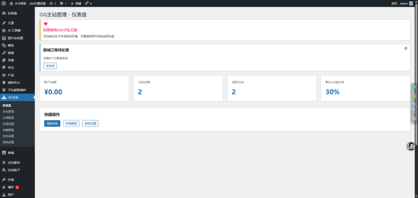Open the admin user avatar icon
418x198 pixels.
tap(411, 4)
